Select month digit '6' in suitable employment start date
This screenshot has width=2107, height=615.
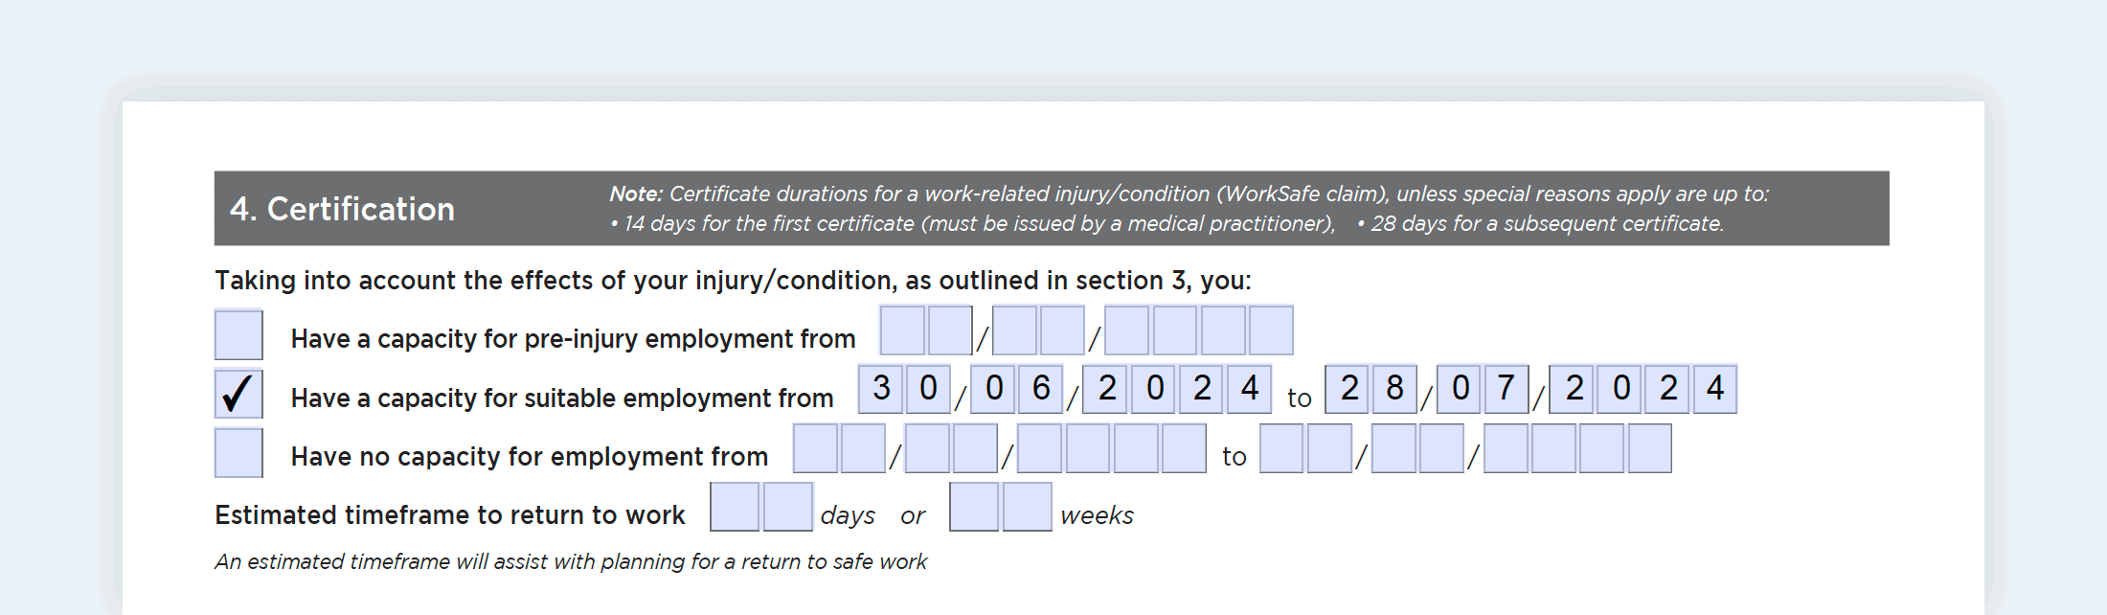[1041, 389]
